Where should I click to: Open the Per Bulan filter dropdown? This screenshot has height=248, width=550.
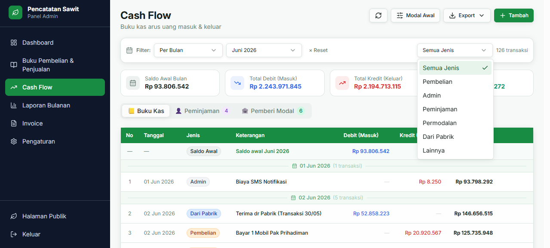point(188,50)
